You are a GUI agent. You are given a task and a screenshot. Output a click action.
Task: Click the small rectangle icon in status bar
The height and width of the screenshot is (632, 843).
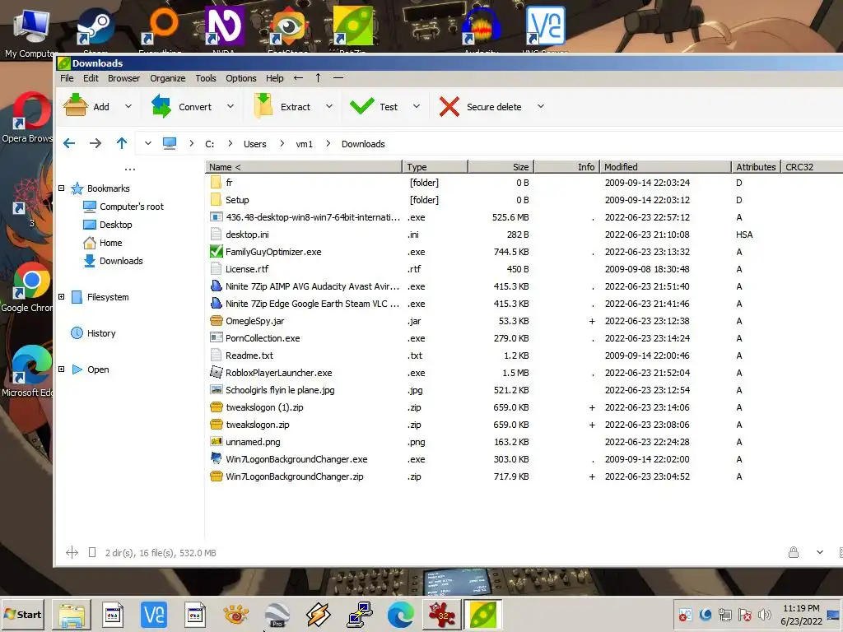(x=92, y=552)
